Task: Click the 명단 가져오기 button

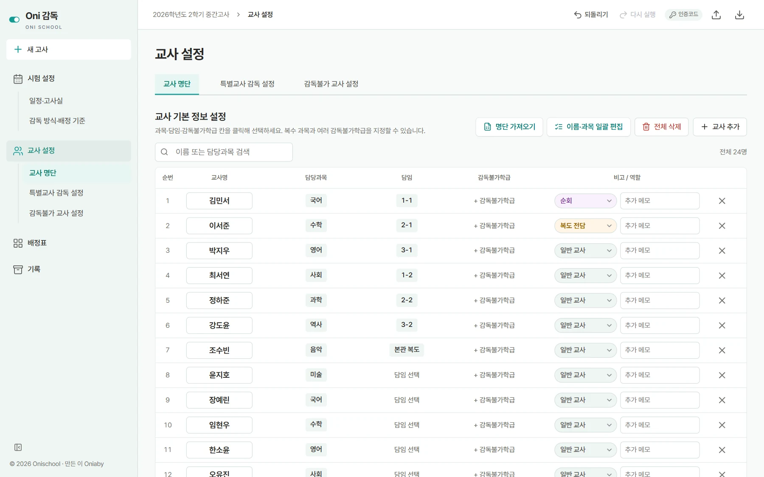Action: click(x=509, y=127)
